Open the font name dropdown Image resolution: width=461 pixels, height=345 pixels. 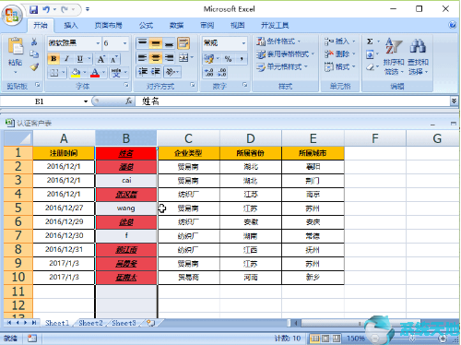pyautogui.click(x=98, y=43)
